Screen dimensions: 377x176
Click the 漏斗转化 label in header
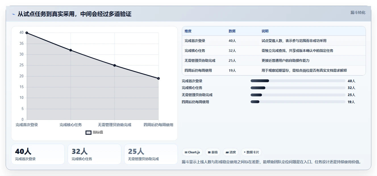[358, 13]
